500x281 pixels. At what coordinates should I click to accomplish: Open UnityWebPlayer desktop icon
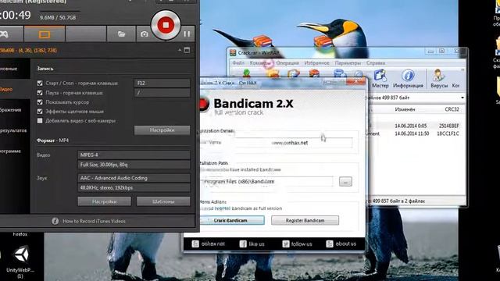tap(21, 262)
